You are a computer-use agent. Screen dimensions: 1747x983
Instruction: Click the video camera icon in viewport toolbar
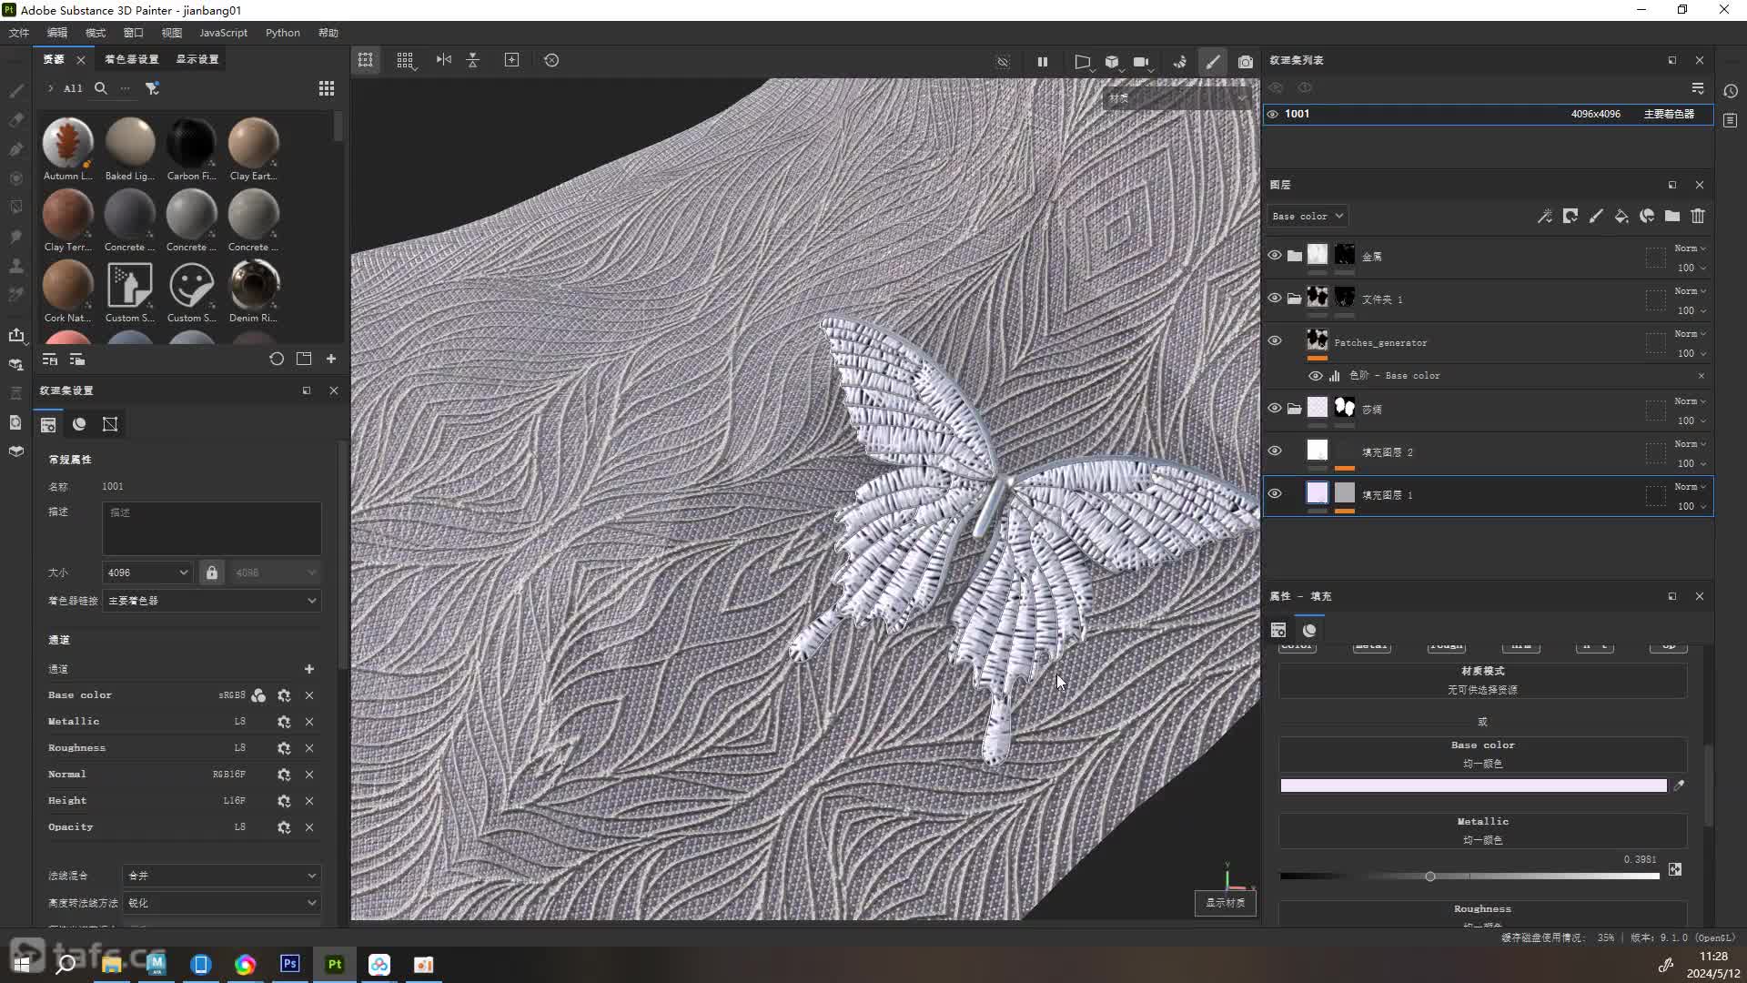pos(1141,62)
